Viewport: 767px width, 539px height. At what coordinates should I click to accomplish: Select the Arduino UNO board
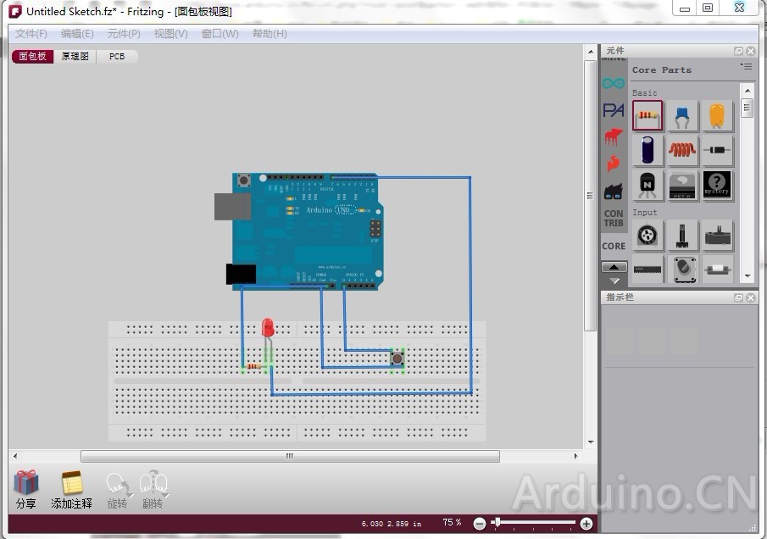point(306,231)
